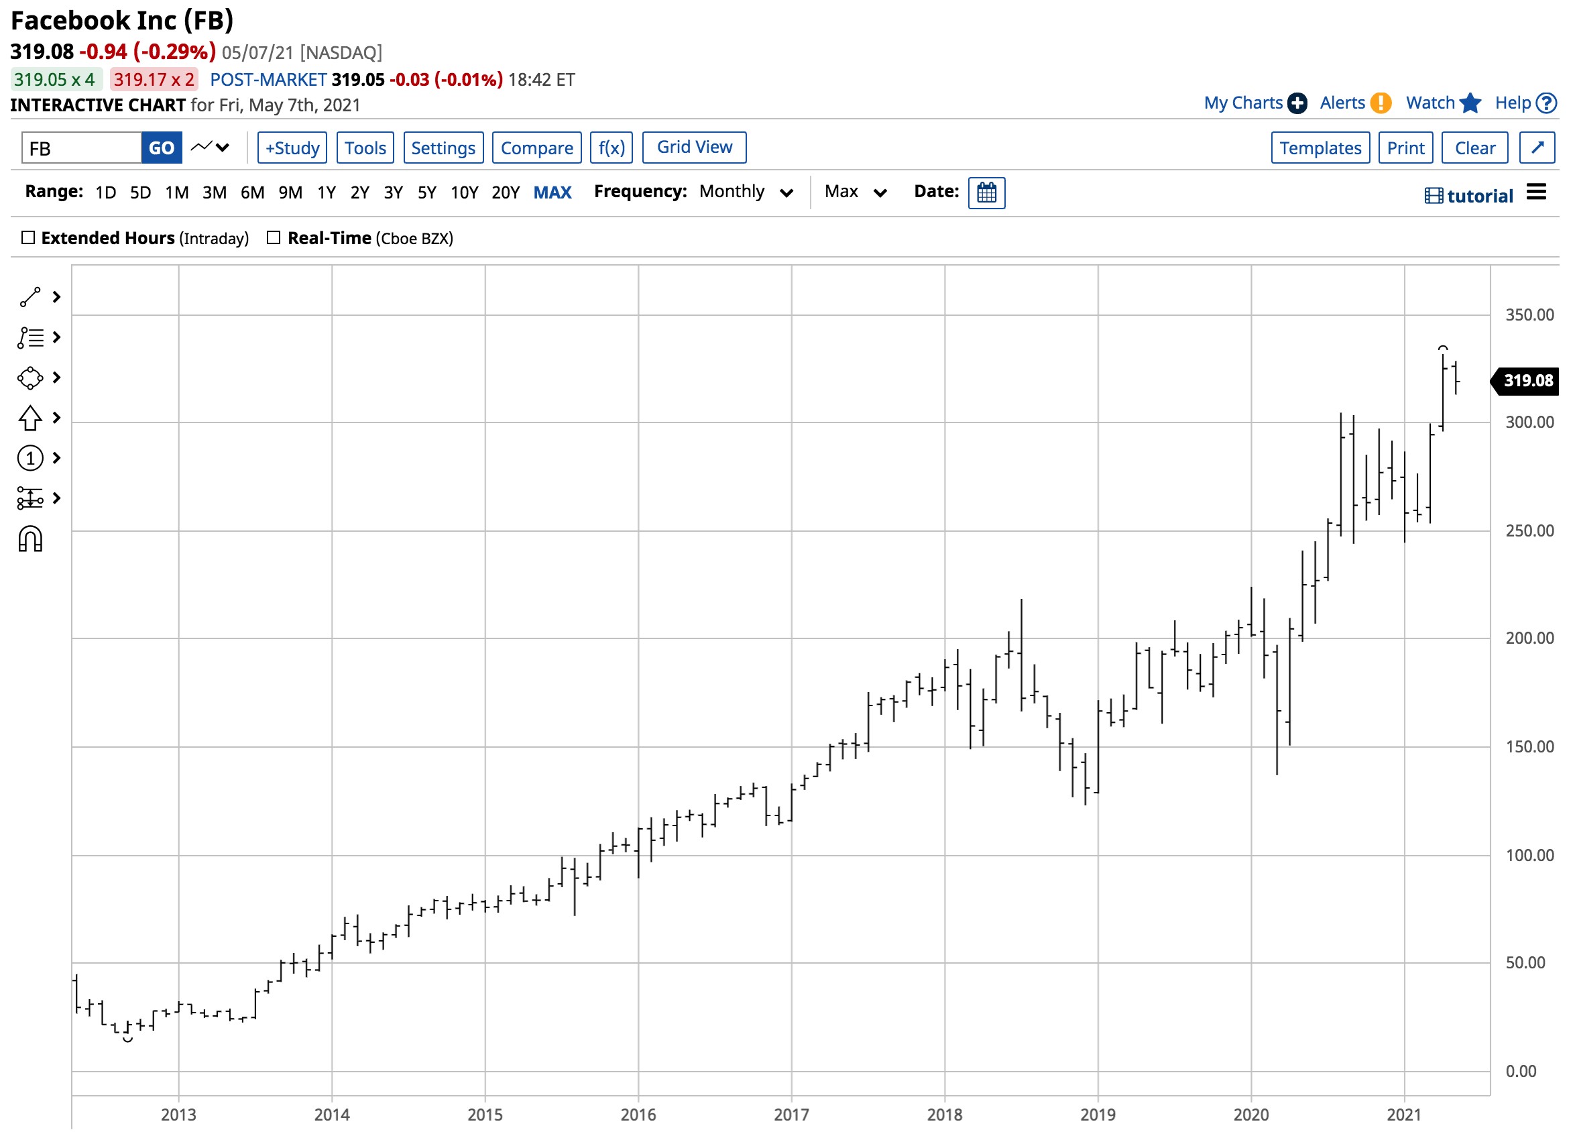
Task: Open the Frequency Monthly dropdown
Action: pos(748,192)
